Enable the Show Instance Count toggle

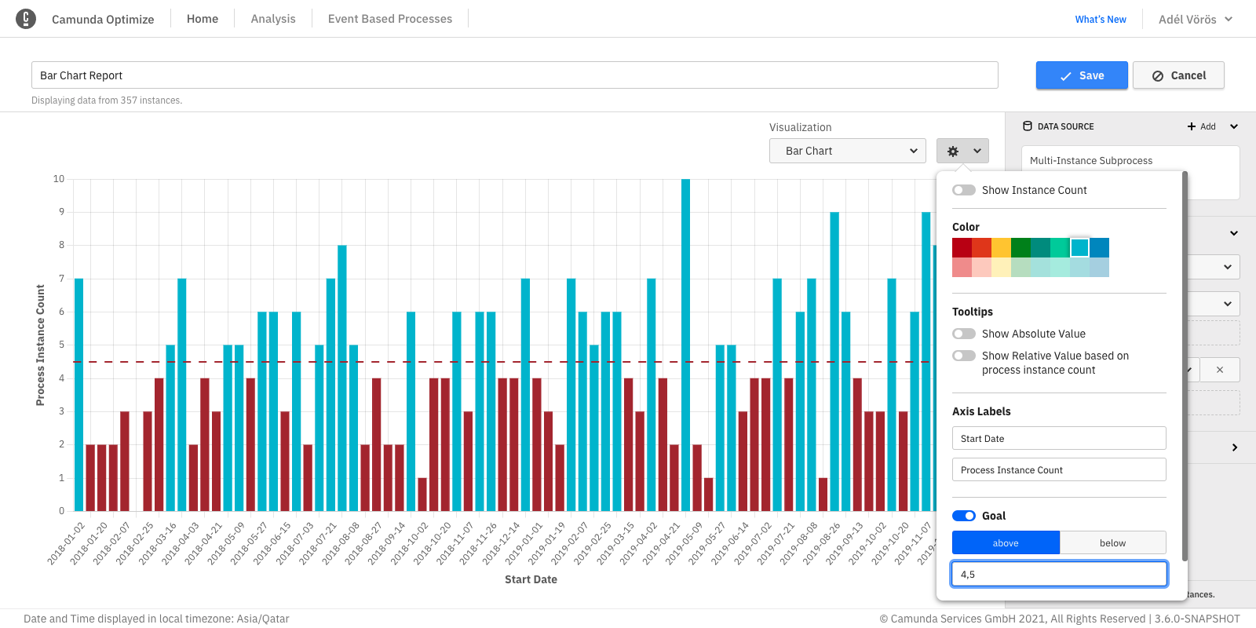[x=964, y=190]
